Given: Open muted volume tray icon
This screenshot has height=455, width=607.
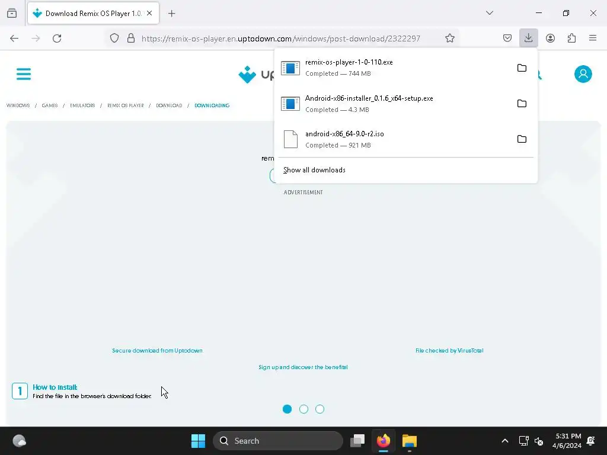Looking at the screenshot, I should (x=538, y=441).
